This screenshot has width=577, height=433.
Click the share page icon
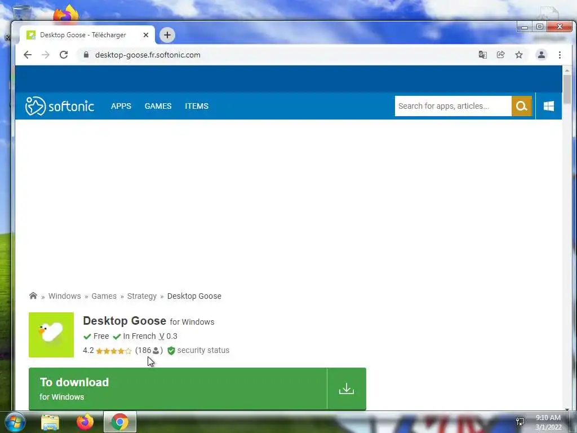pyautogui.click(x=500, y=55)
